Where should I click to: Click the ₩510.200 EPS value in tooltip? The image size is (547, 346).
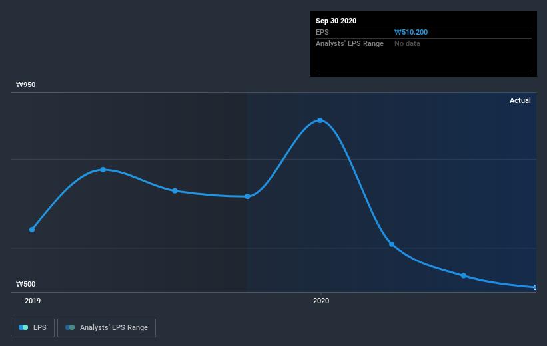click(x=411, y=32)
